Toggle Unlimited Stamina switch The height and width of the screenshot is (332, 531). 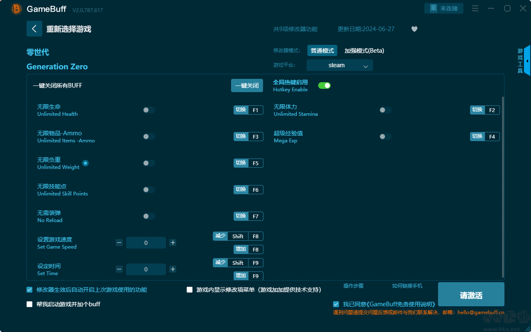[385, 110]
